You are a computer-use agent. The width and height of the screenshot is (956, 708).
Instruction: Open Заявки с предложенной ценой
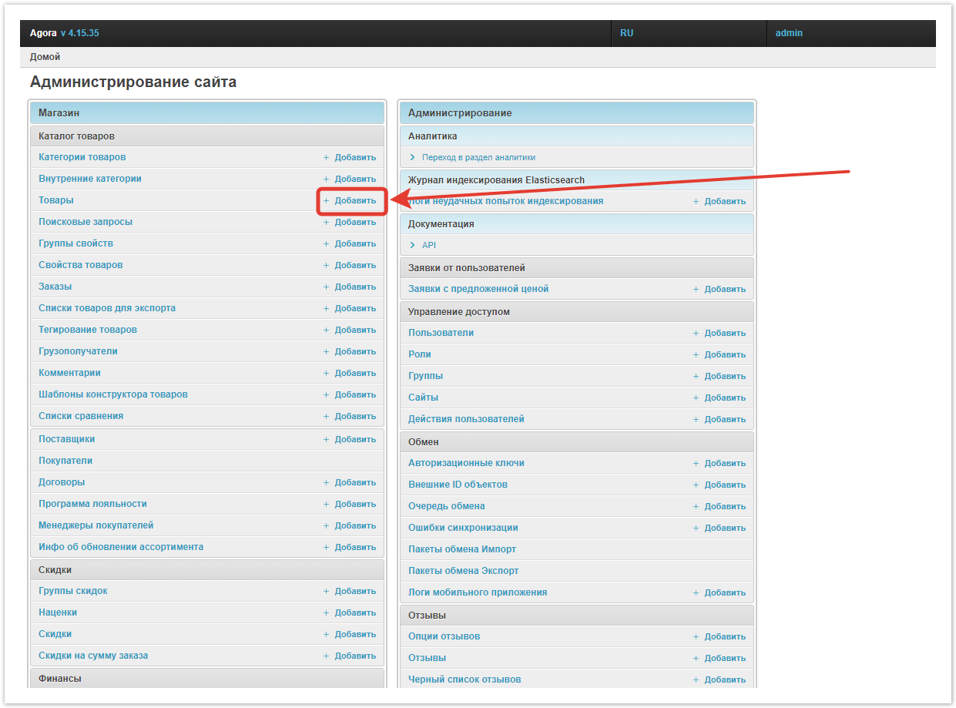pos(478,289)
